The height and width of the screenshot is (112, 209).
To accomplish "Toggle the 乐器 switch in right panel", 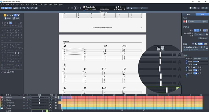I will [x=197, y=73].
